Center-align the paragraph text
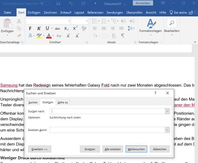This screenshot has width=198, height=163. pos(104,28)
